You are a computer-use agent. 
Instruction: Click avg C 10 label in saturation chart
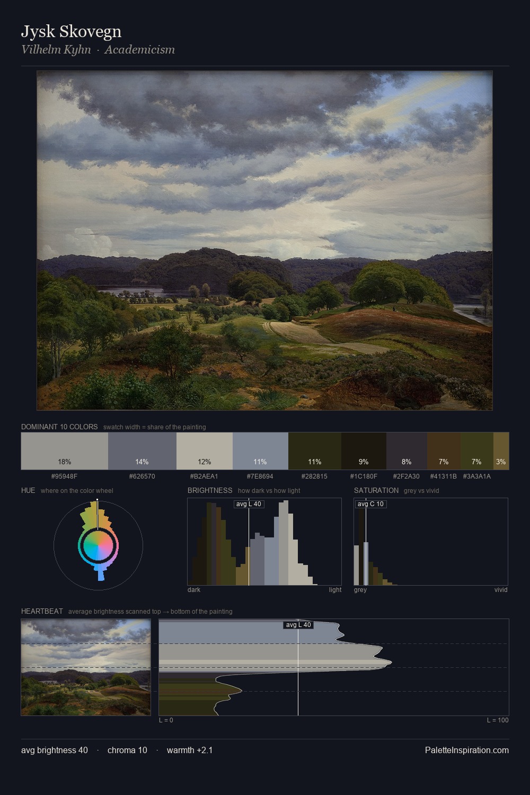tap(370, 504)
